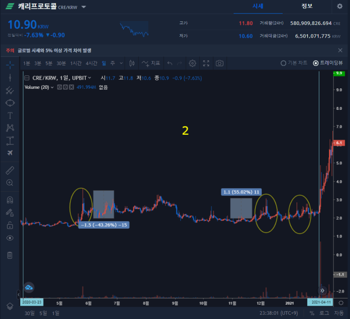
Task: Switch to the 정보 tab
Action: coord(307,6)
